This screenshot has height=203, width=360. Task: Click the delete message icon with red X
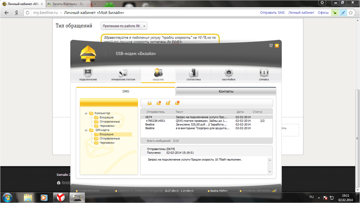[x=177, y=103]
